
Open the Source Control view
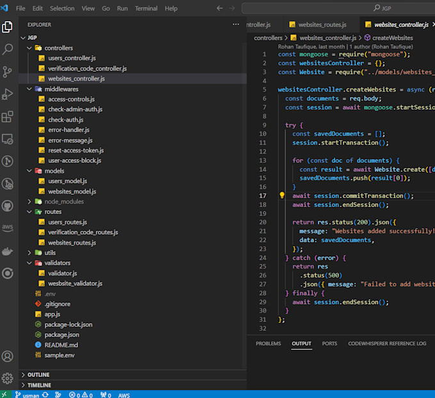tap(8, 72)
